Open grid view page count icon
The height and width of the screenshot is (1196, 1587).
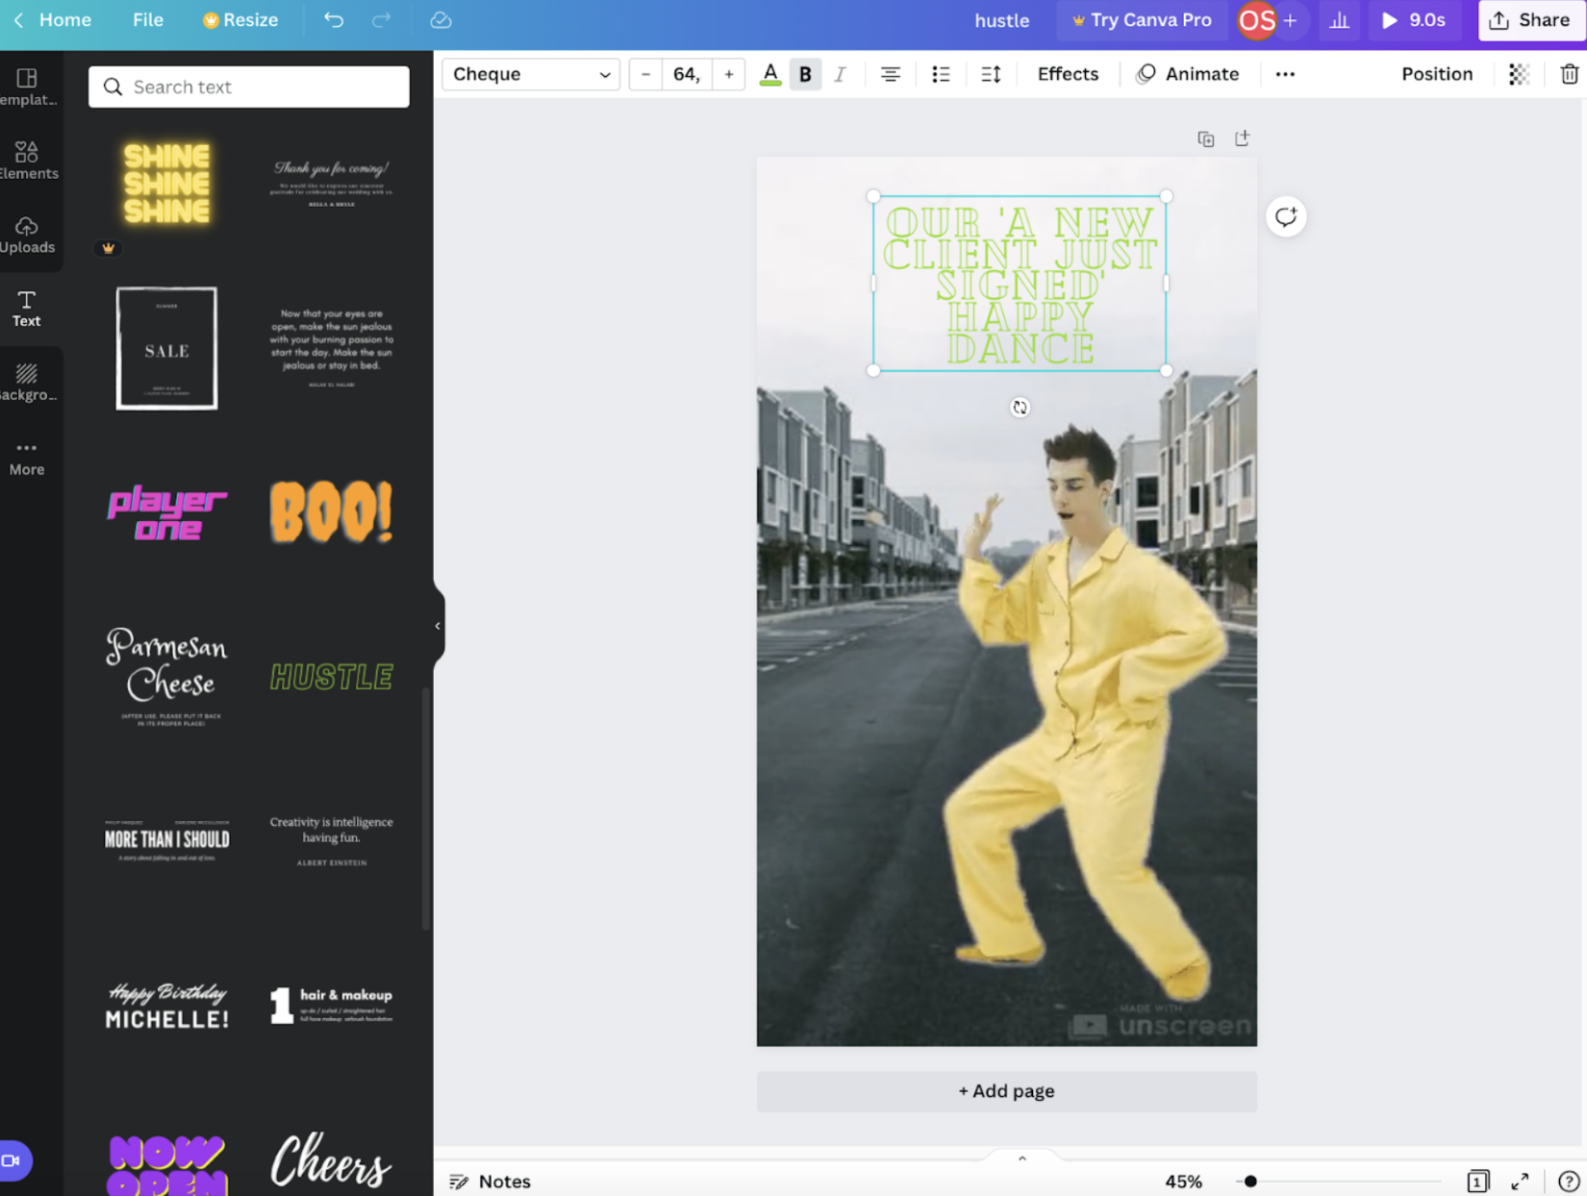click(x=1477, y=1181)
